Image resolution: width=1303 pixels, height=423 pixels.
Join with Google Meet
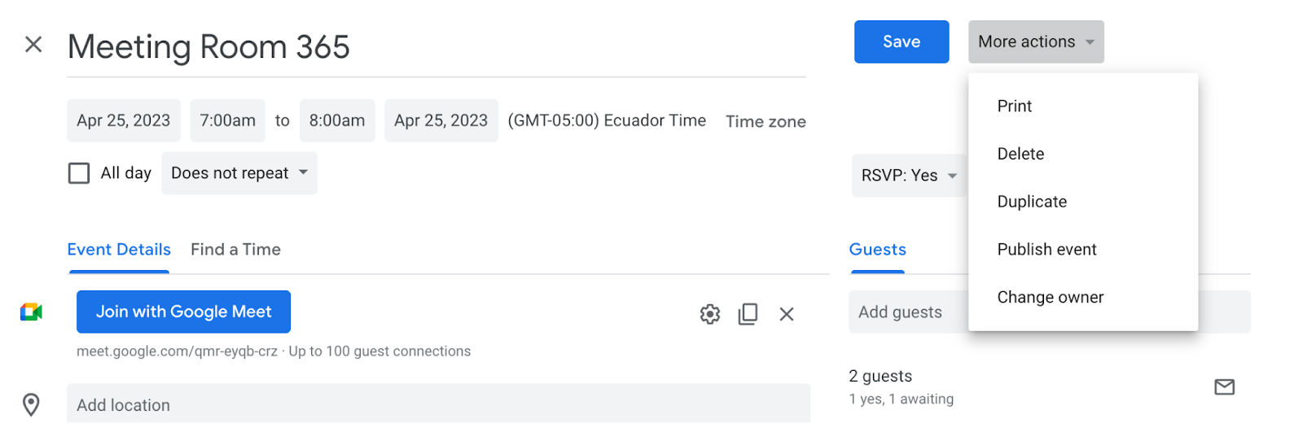(183, 312)
